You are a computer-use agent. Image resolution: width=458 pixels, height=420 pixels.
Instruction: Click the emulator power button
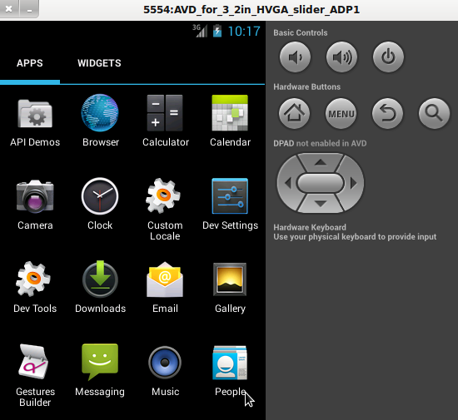[388, 57]
